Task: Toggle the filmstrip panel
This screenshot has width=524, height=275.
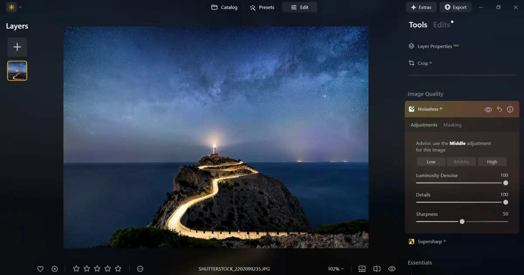Action: click(x=362, y=269)
